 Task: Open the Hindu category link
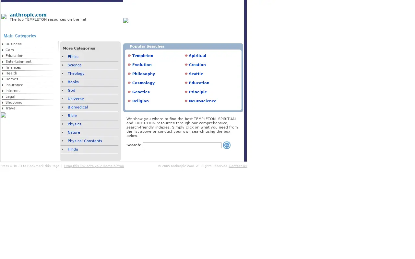pyautogui.click(x=73, y=150)
